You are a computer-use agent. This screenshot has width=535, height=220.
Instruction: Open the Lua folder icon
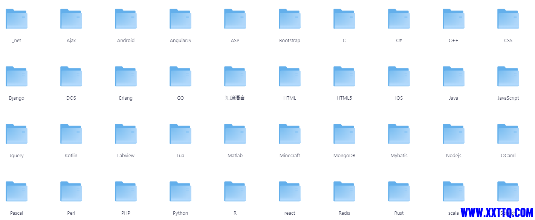180,134
